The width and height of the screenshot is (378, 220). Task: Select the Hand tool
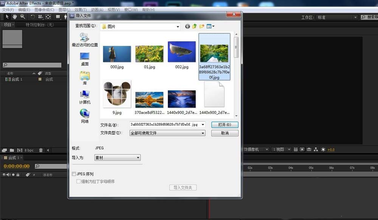[x=15, y=17]
